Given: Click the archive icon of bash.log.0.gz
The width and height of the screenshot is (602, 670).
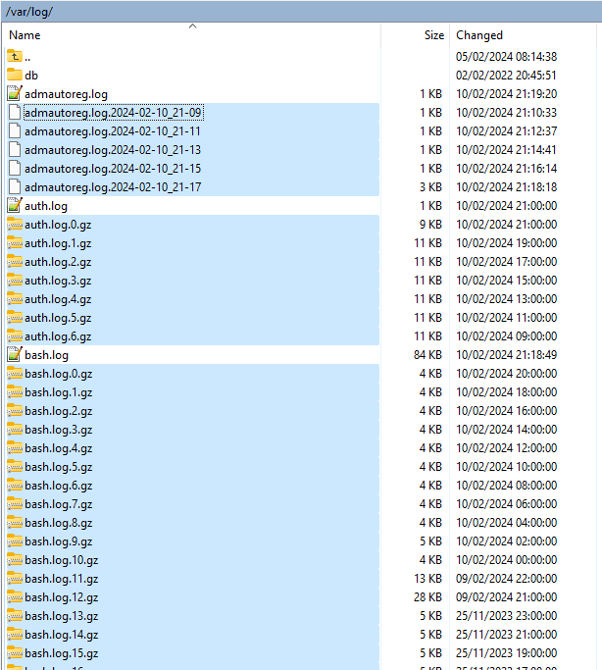Looking at the screenshot, I should click(x=14, y=374).
